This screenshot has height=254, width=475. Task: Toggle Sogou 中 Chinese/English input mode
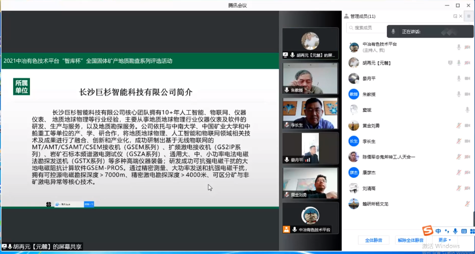pos(438,231)
